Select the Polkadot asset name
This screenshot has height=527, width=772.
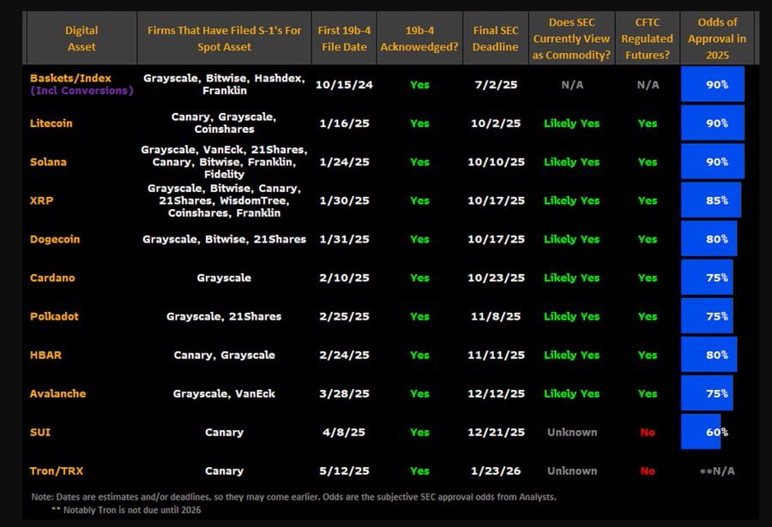tap(54, 316)
